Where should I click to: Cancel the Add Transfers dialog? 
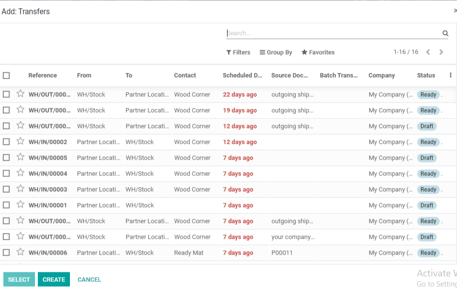[x=89, y=280]
